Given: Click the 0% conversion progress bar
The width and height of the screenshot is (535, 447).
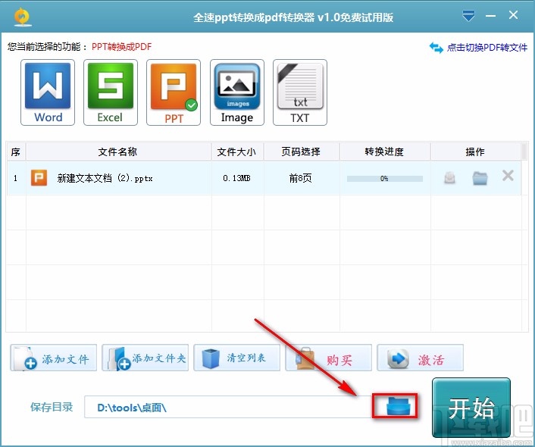Looking at the screenshot, I should [x=384, y=179].
